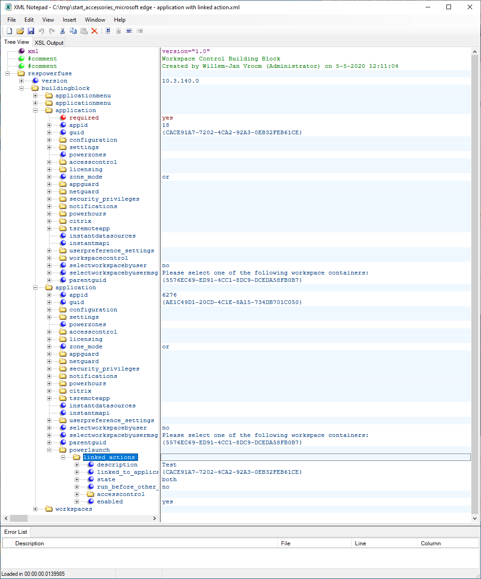481x579 pixels.
Task: Nudge the node left using the toolbar
Action: (x=129, y=31)
